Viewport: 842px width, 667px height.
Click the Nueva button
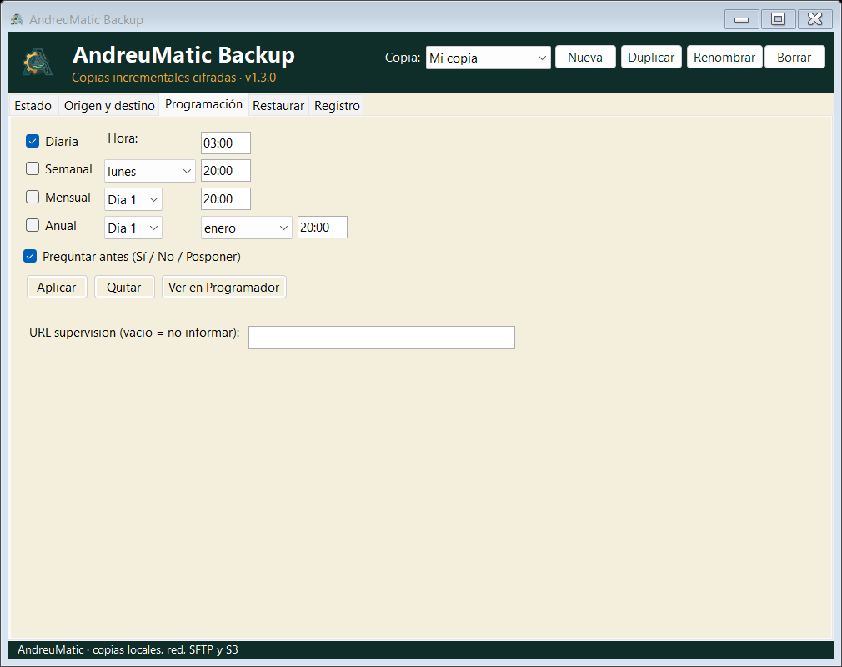[x=585, y=57]
